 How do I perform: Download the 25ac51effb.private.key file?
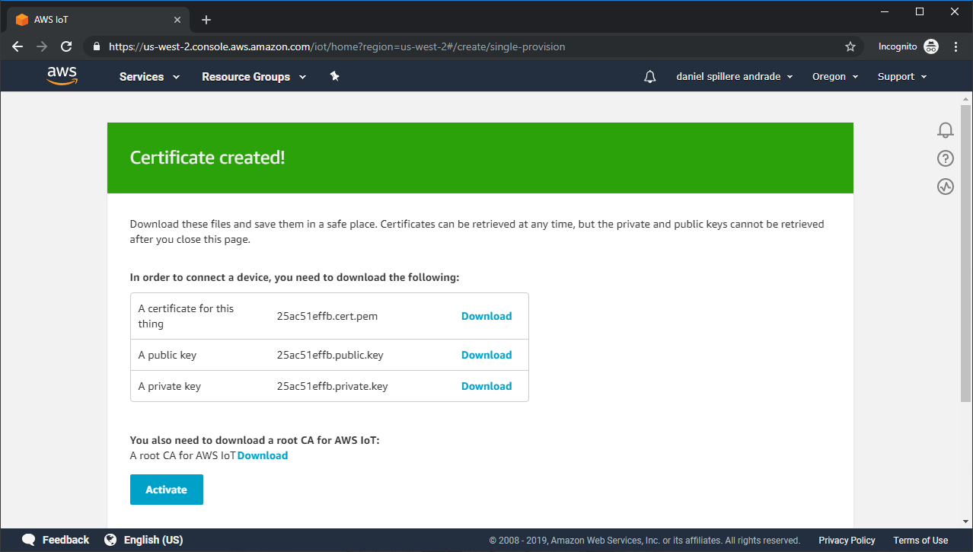pos(486,386)
